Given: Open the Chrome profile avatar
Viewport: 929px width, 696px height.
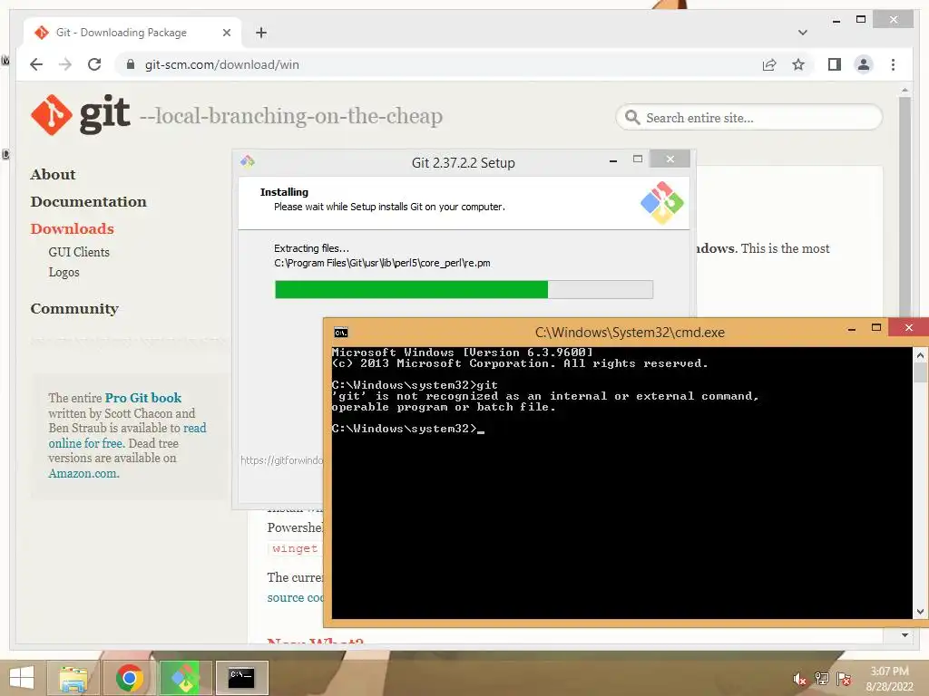Looking at the screenshot, I should click(x=864, y=64).
